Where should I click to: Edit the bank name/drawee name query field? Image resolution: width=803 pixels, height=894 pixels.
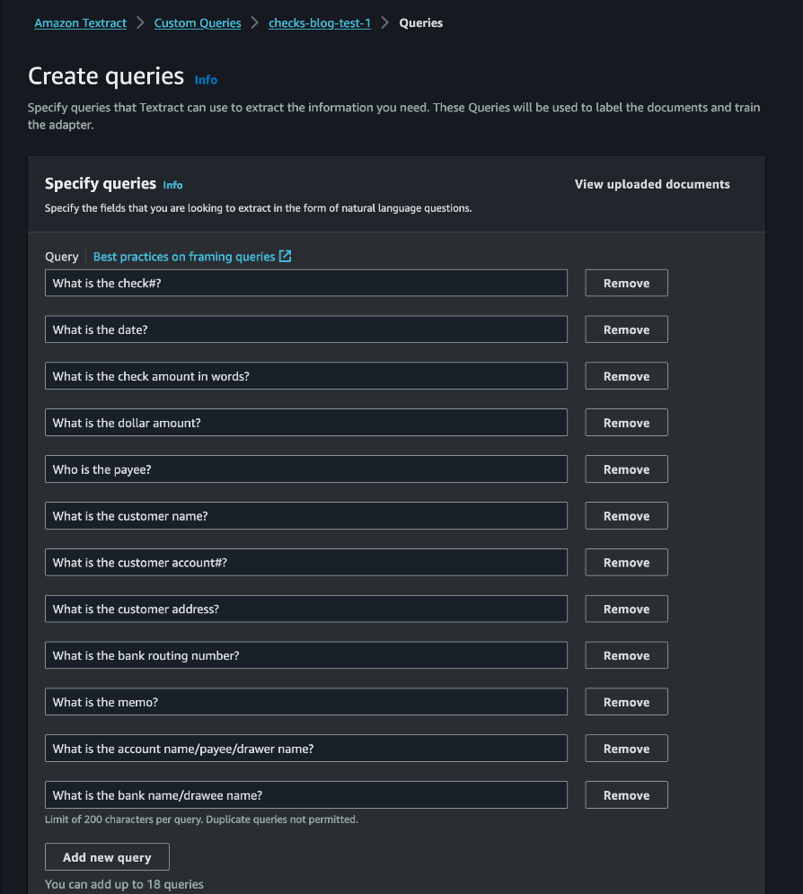point(305,795)
